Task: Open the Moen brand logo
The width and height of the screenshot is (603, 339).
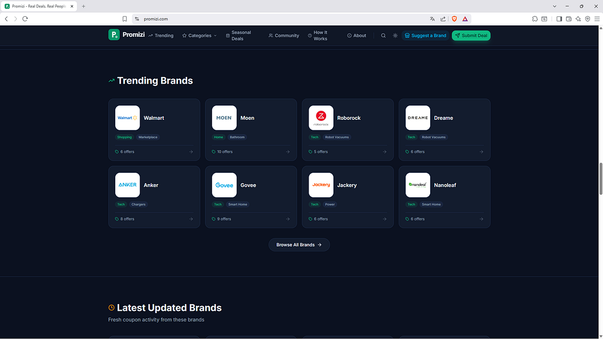Action: click(224, 118)
